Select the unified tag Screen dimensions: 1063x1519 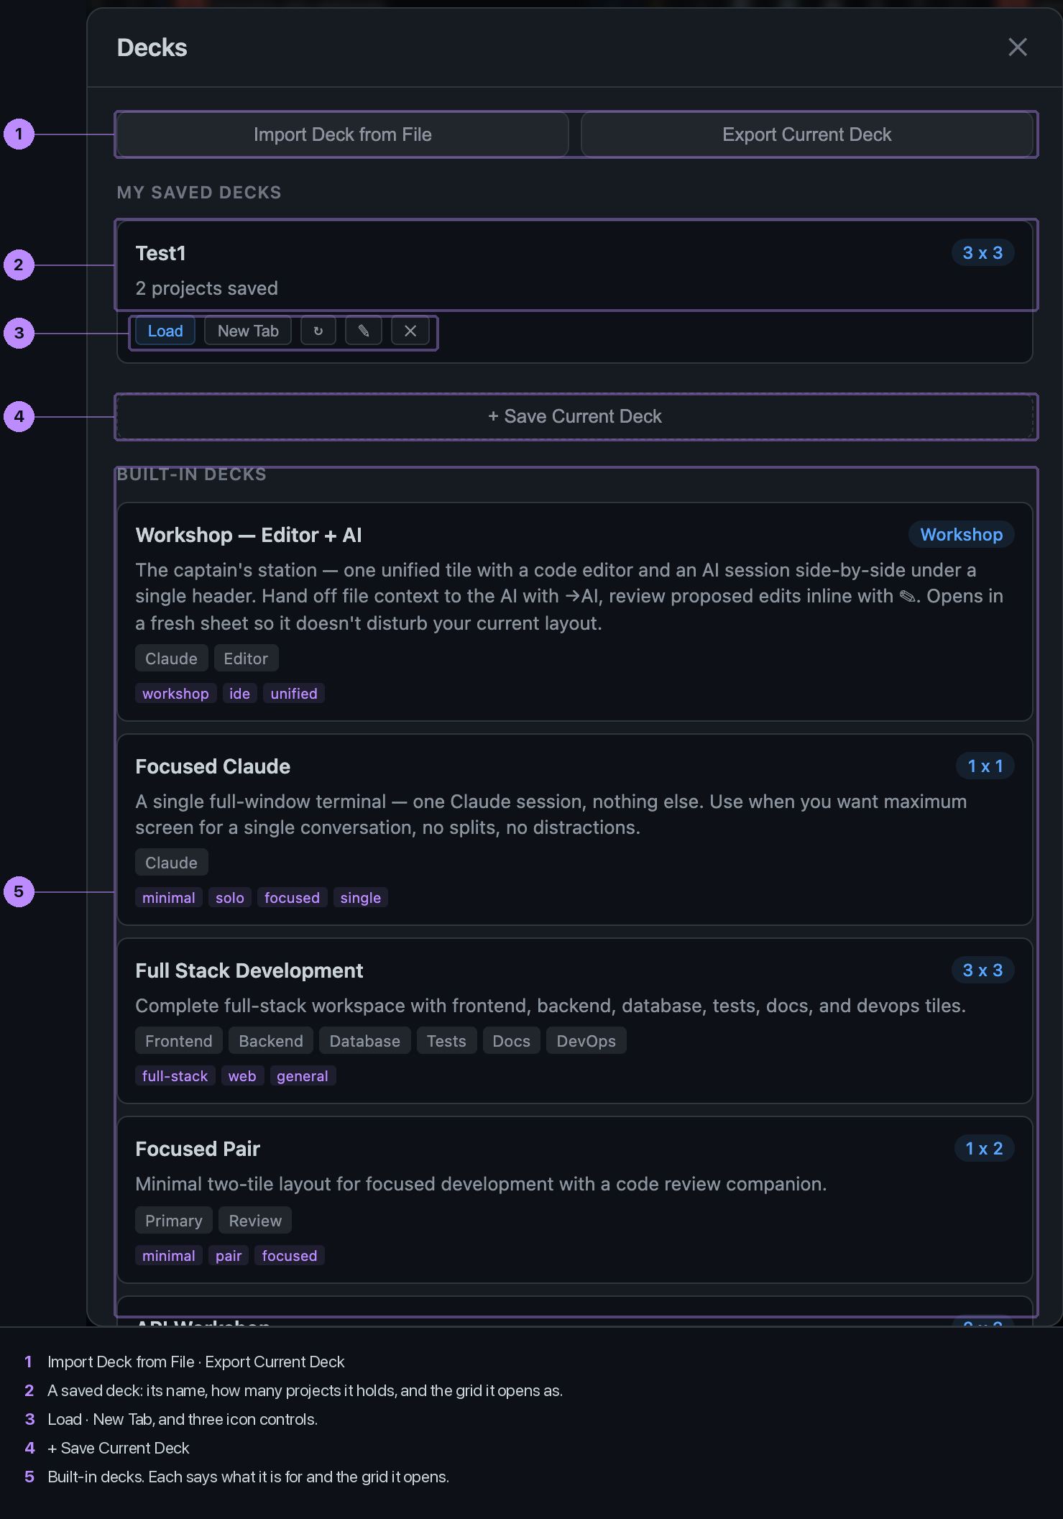294,694
